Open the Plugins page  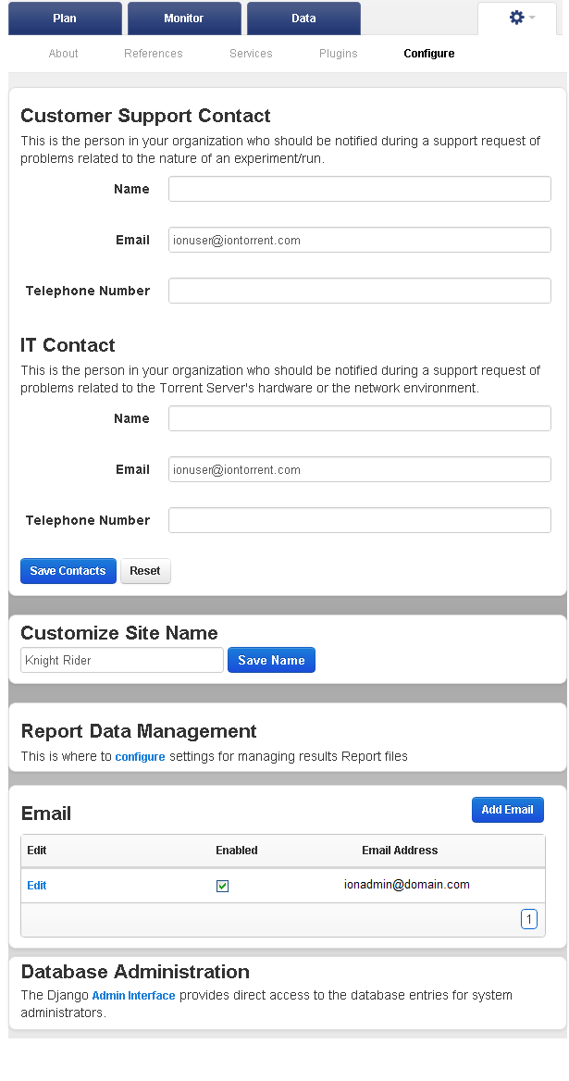(339, 53)
